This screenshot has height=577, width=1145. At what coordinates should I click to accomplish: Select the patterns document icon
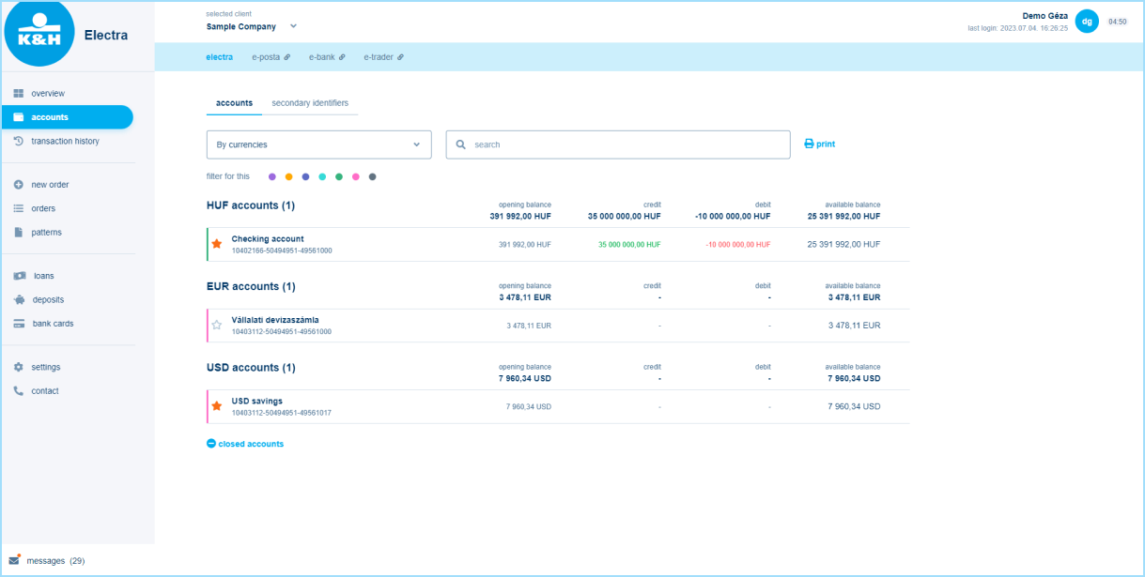(17, 232)
